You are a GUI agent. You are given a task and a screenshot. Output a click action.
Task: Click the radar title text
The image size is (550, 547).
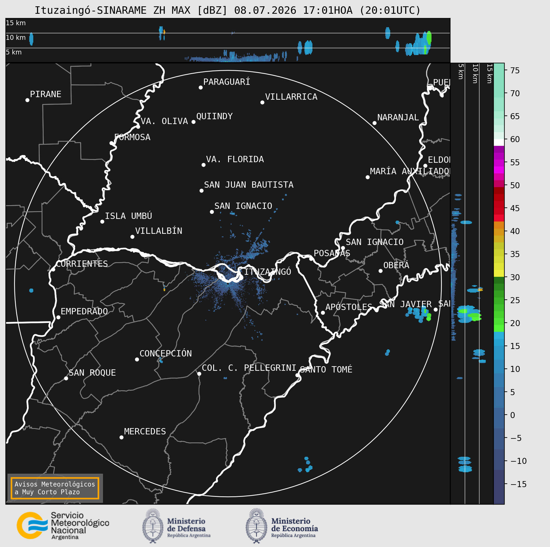pos(228,10)
